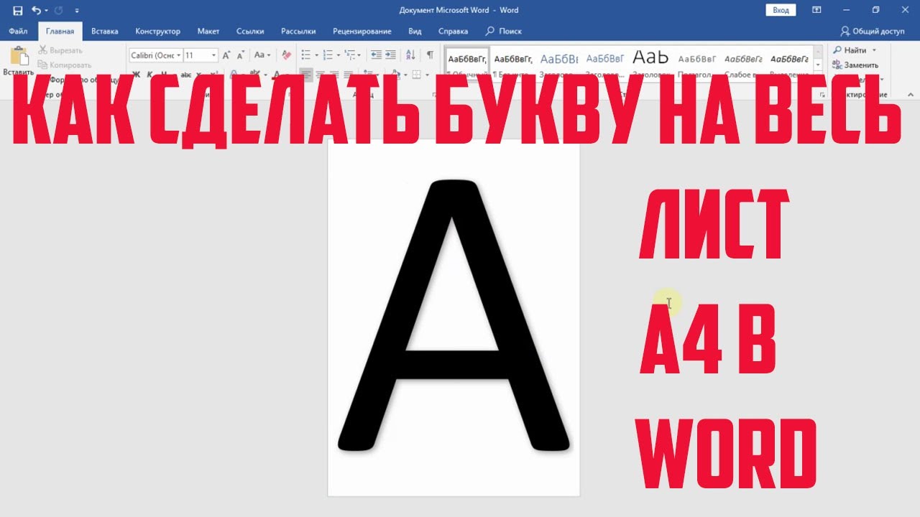Open the numbering library dropdown arrow
Viewport: 920px width, 517px height.
point(338,55)
